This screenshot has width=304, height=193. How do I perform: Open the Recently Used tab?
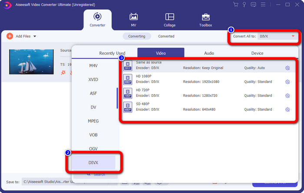coord(112,53)
